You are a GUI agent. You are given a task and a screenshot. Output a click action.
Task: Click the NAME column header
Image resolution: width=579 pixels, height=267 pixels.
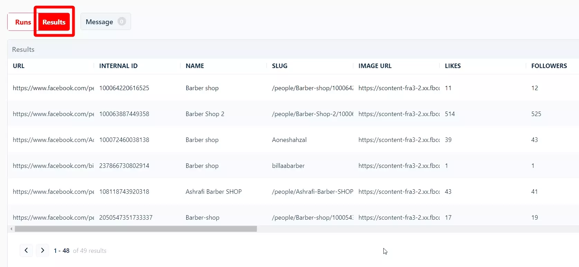195,66
